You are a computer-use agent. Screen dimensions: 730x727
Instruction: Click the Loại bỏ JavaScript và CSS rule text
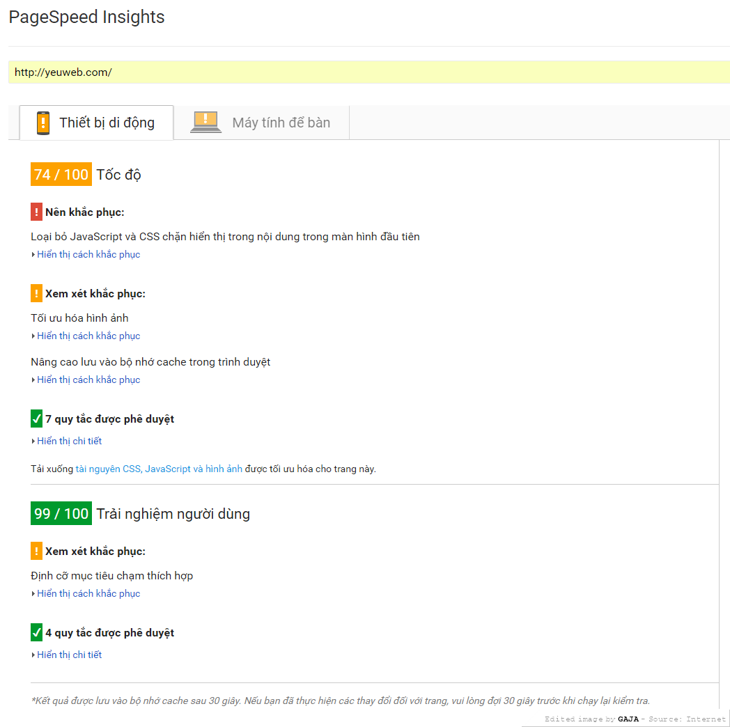225,237
